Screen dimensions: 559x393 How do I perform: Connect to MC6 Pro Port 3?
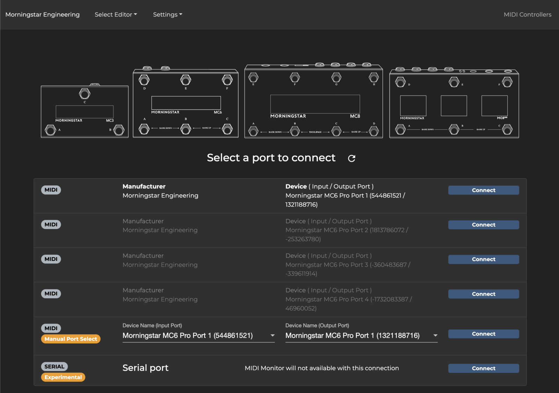[483, 259]
